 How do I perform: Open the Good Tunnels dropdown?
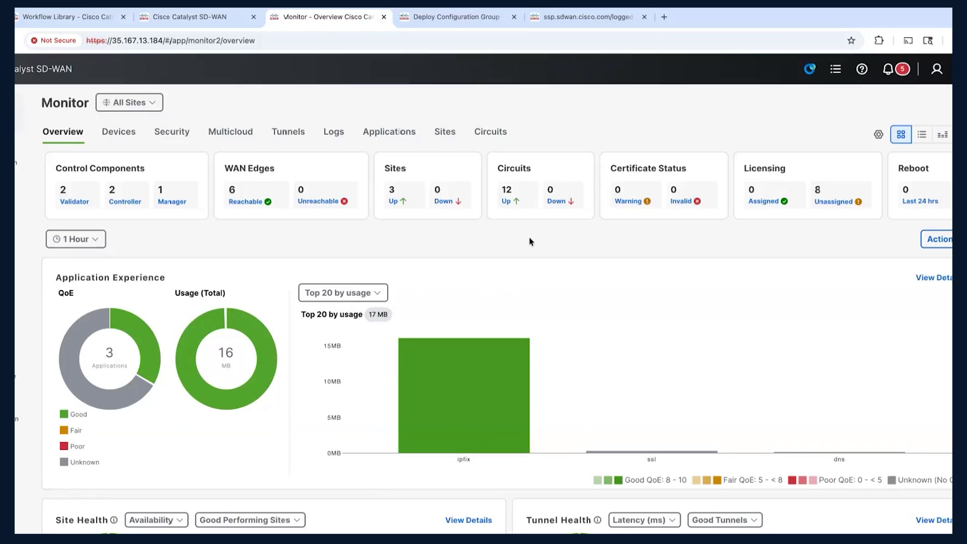point(725,520)
